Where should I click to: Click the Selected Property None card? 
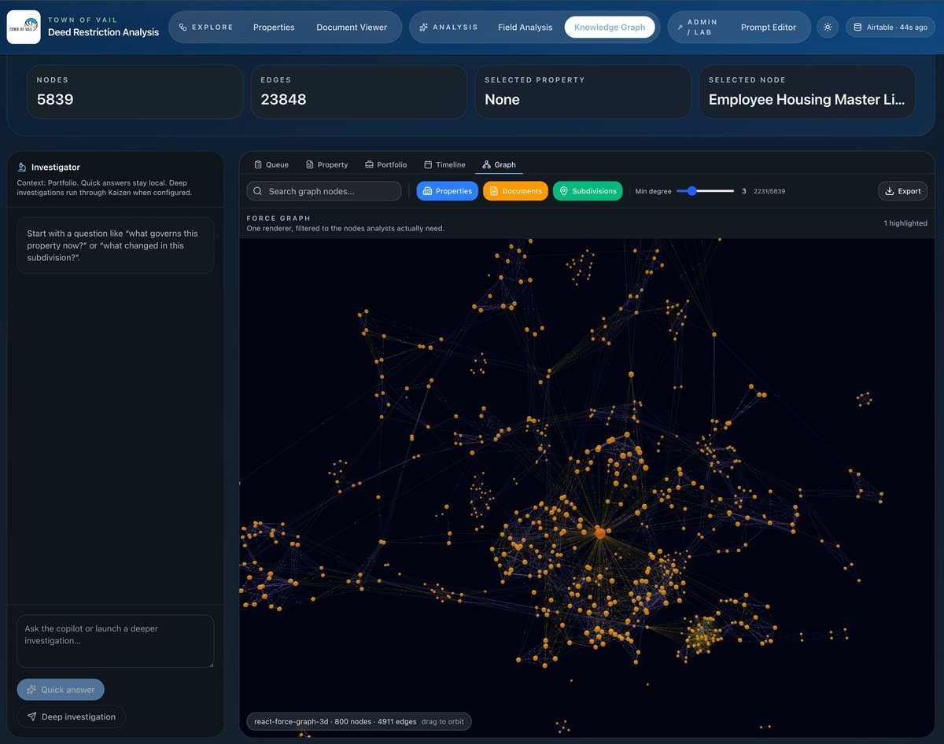tap(583, 92)
